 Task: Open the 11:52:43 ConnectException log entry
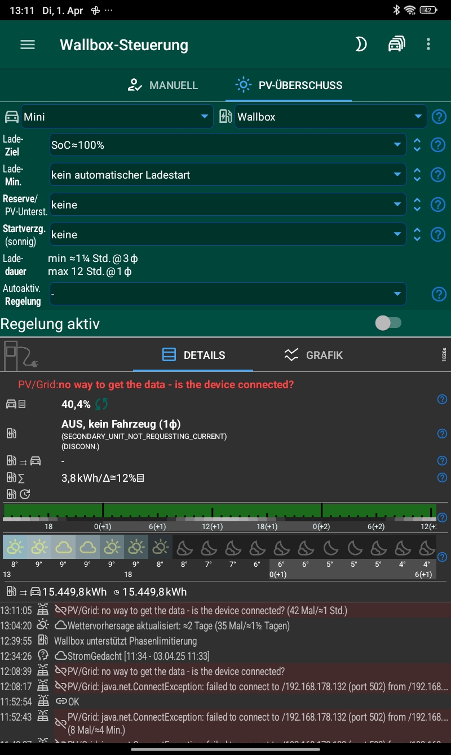tap(225, 723)
